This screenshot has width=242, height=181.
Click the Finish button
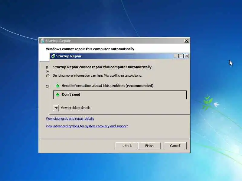tap(149, 146)
